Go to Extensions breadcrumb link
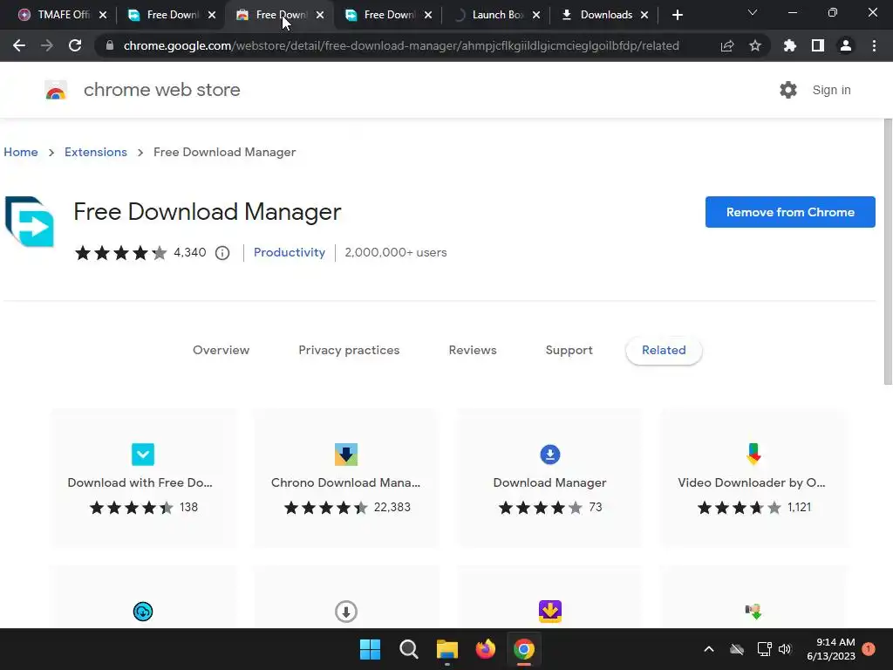This screenshot has height=670, width=893. tap(96, 152)
